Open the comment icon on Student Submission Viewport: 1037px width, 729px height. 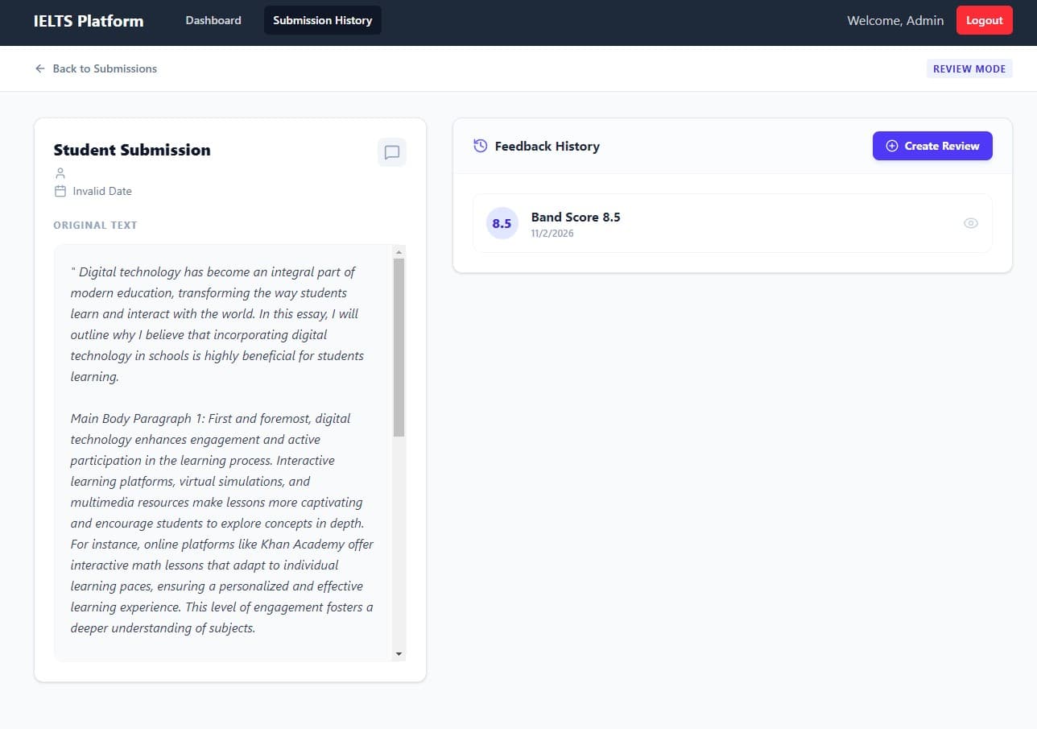click(392, 152)
